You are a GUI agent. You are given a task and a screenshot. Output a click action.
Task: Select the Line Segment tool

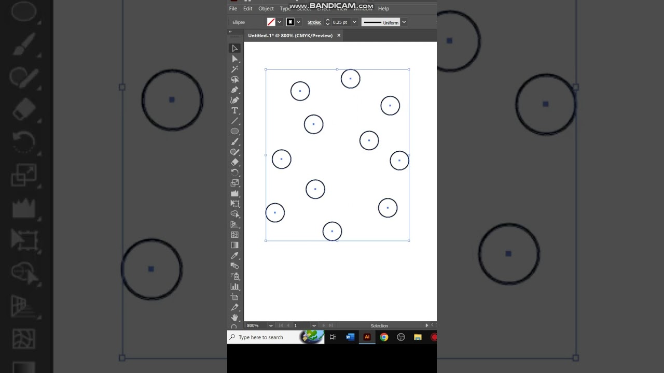[x=234, y=121]
